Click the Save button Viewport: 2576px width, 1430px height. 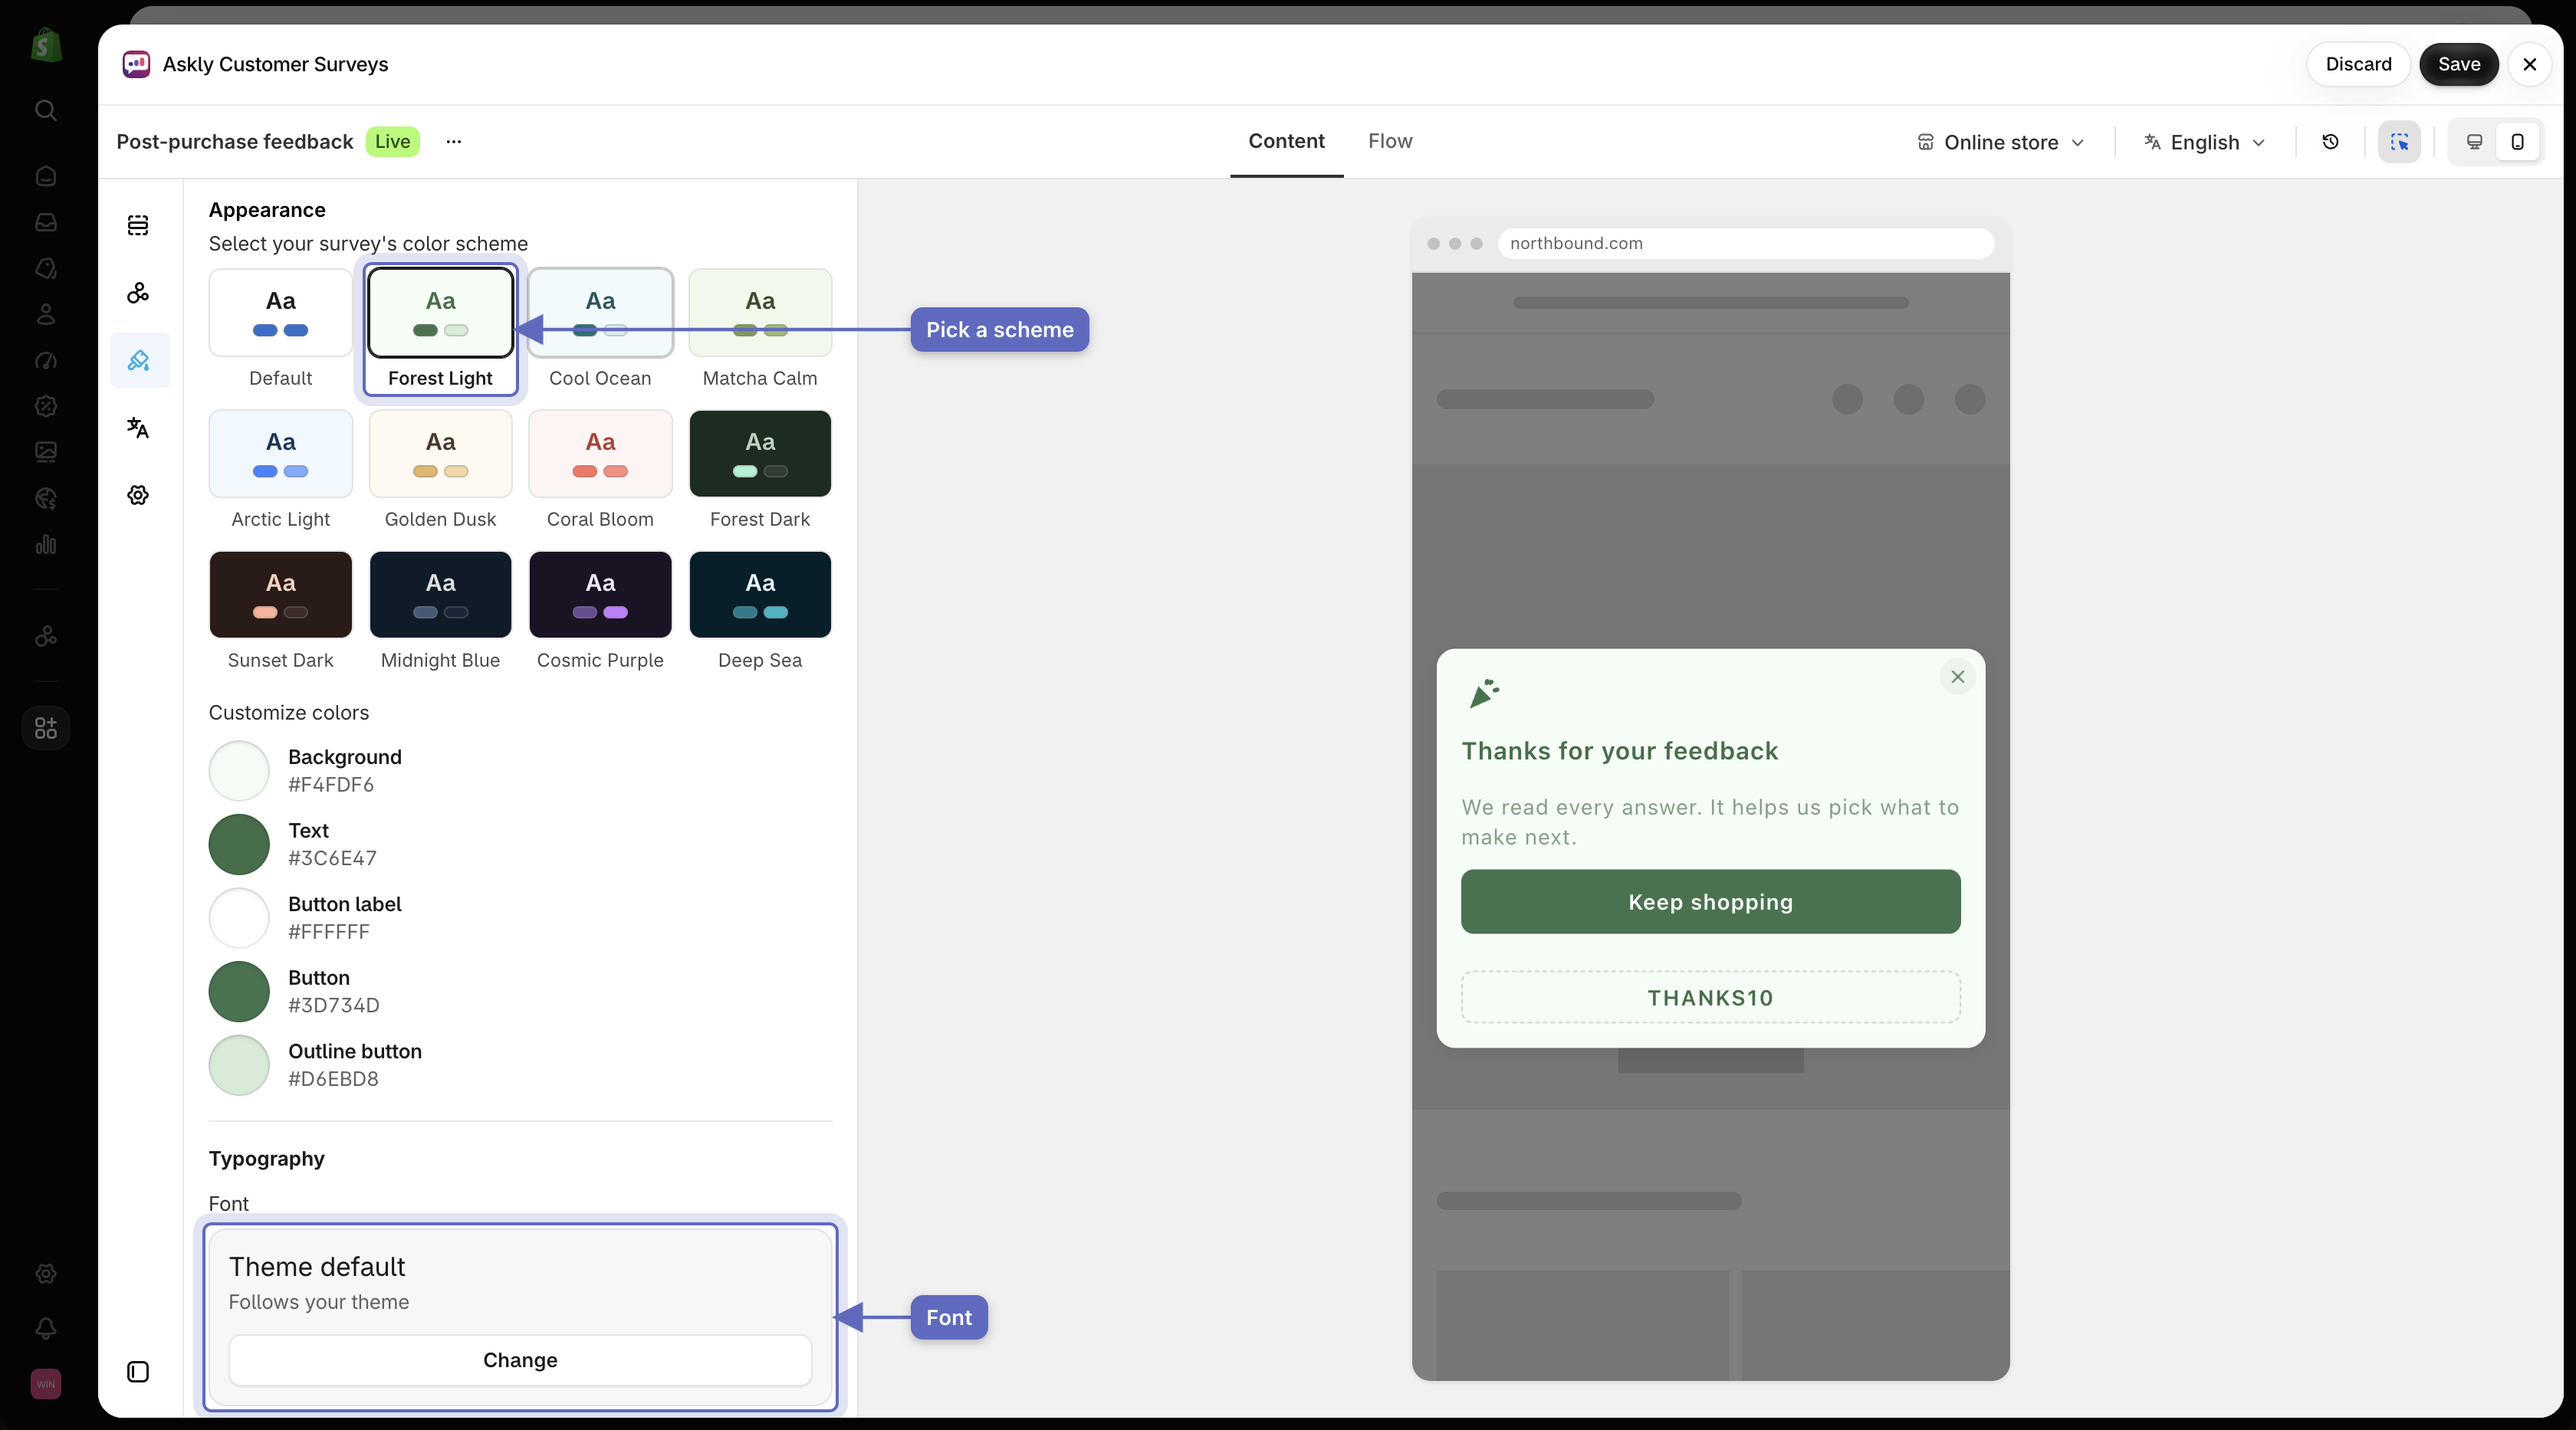click(2459, 64)
